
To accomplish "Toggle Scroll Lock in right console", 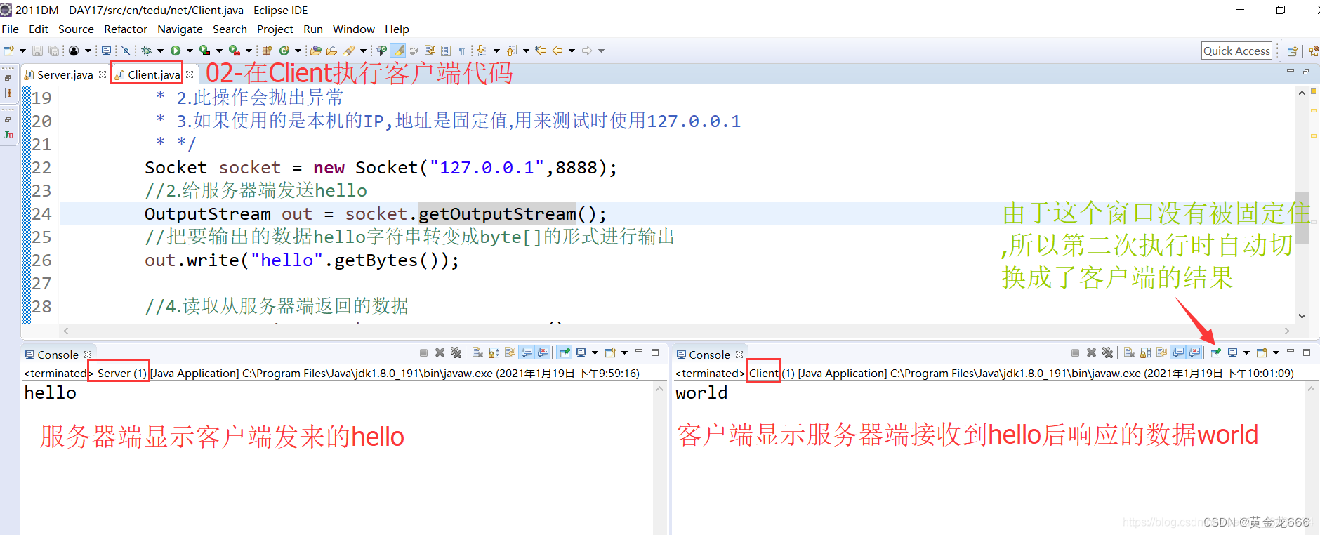I will pyautogui.click(x=1145, y=352).
